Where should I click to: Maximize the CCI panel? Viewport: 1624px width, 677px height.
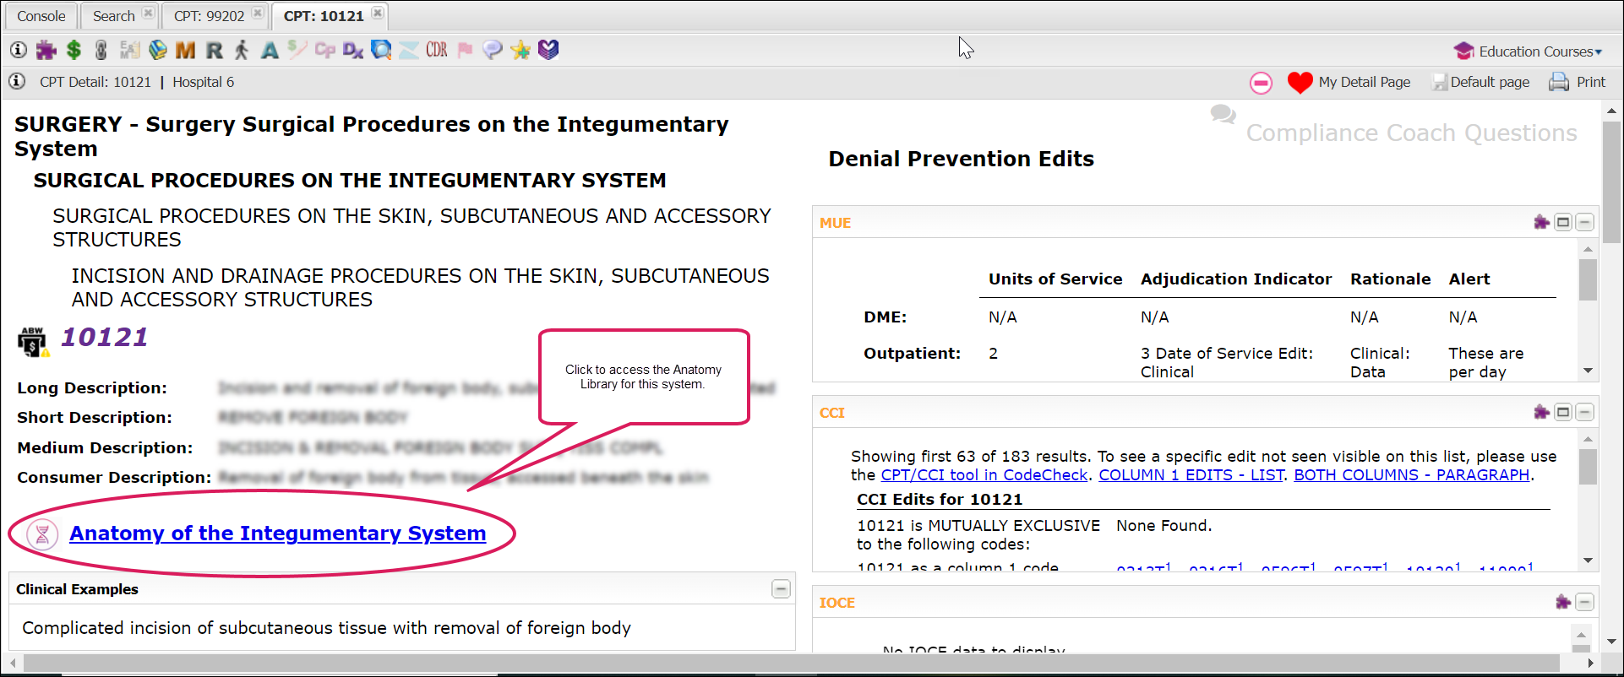pyautogui.click(x=1563, y=413)
